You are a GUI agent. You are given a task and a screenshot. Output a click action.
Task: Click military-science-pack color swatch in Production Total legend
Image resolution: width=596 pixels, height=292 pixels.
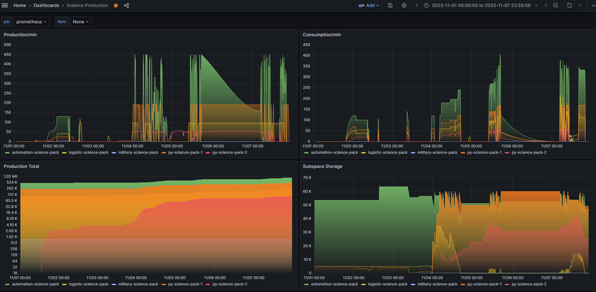(x=114, y=284)
